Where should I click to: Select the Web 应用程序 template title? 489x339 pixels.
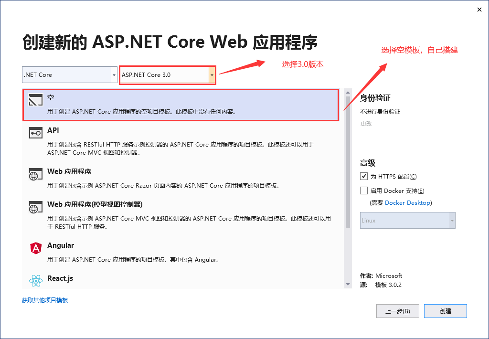(69, 171)
